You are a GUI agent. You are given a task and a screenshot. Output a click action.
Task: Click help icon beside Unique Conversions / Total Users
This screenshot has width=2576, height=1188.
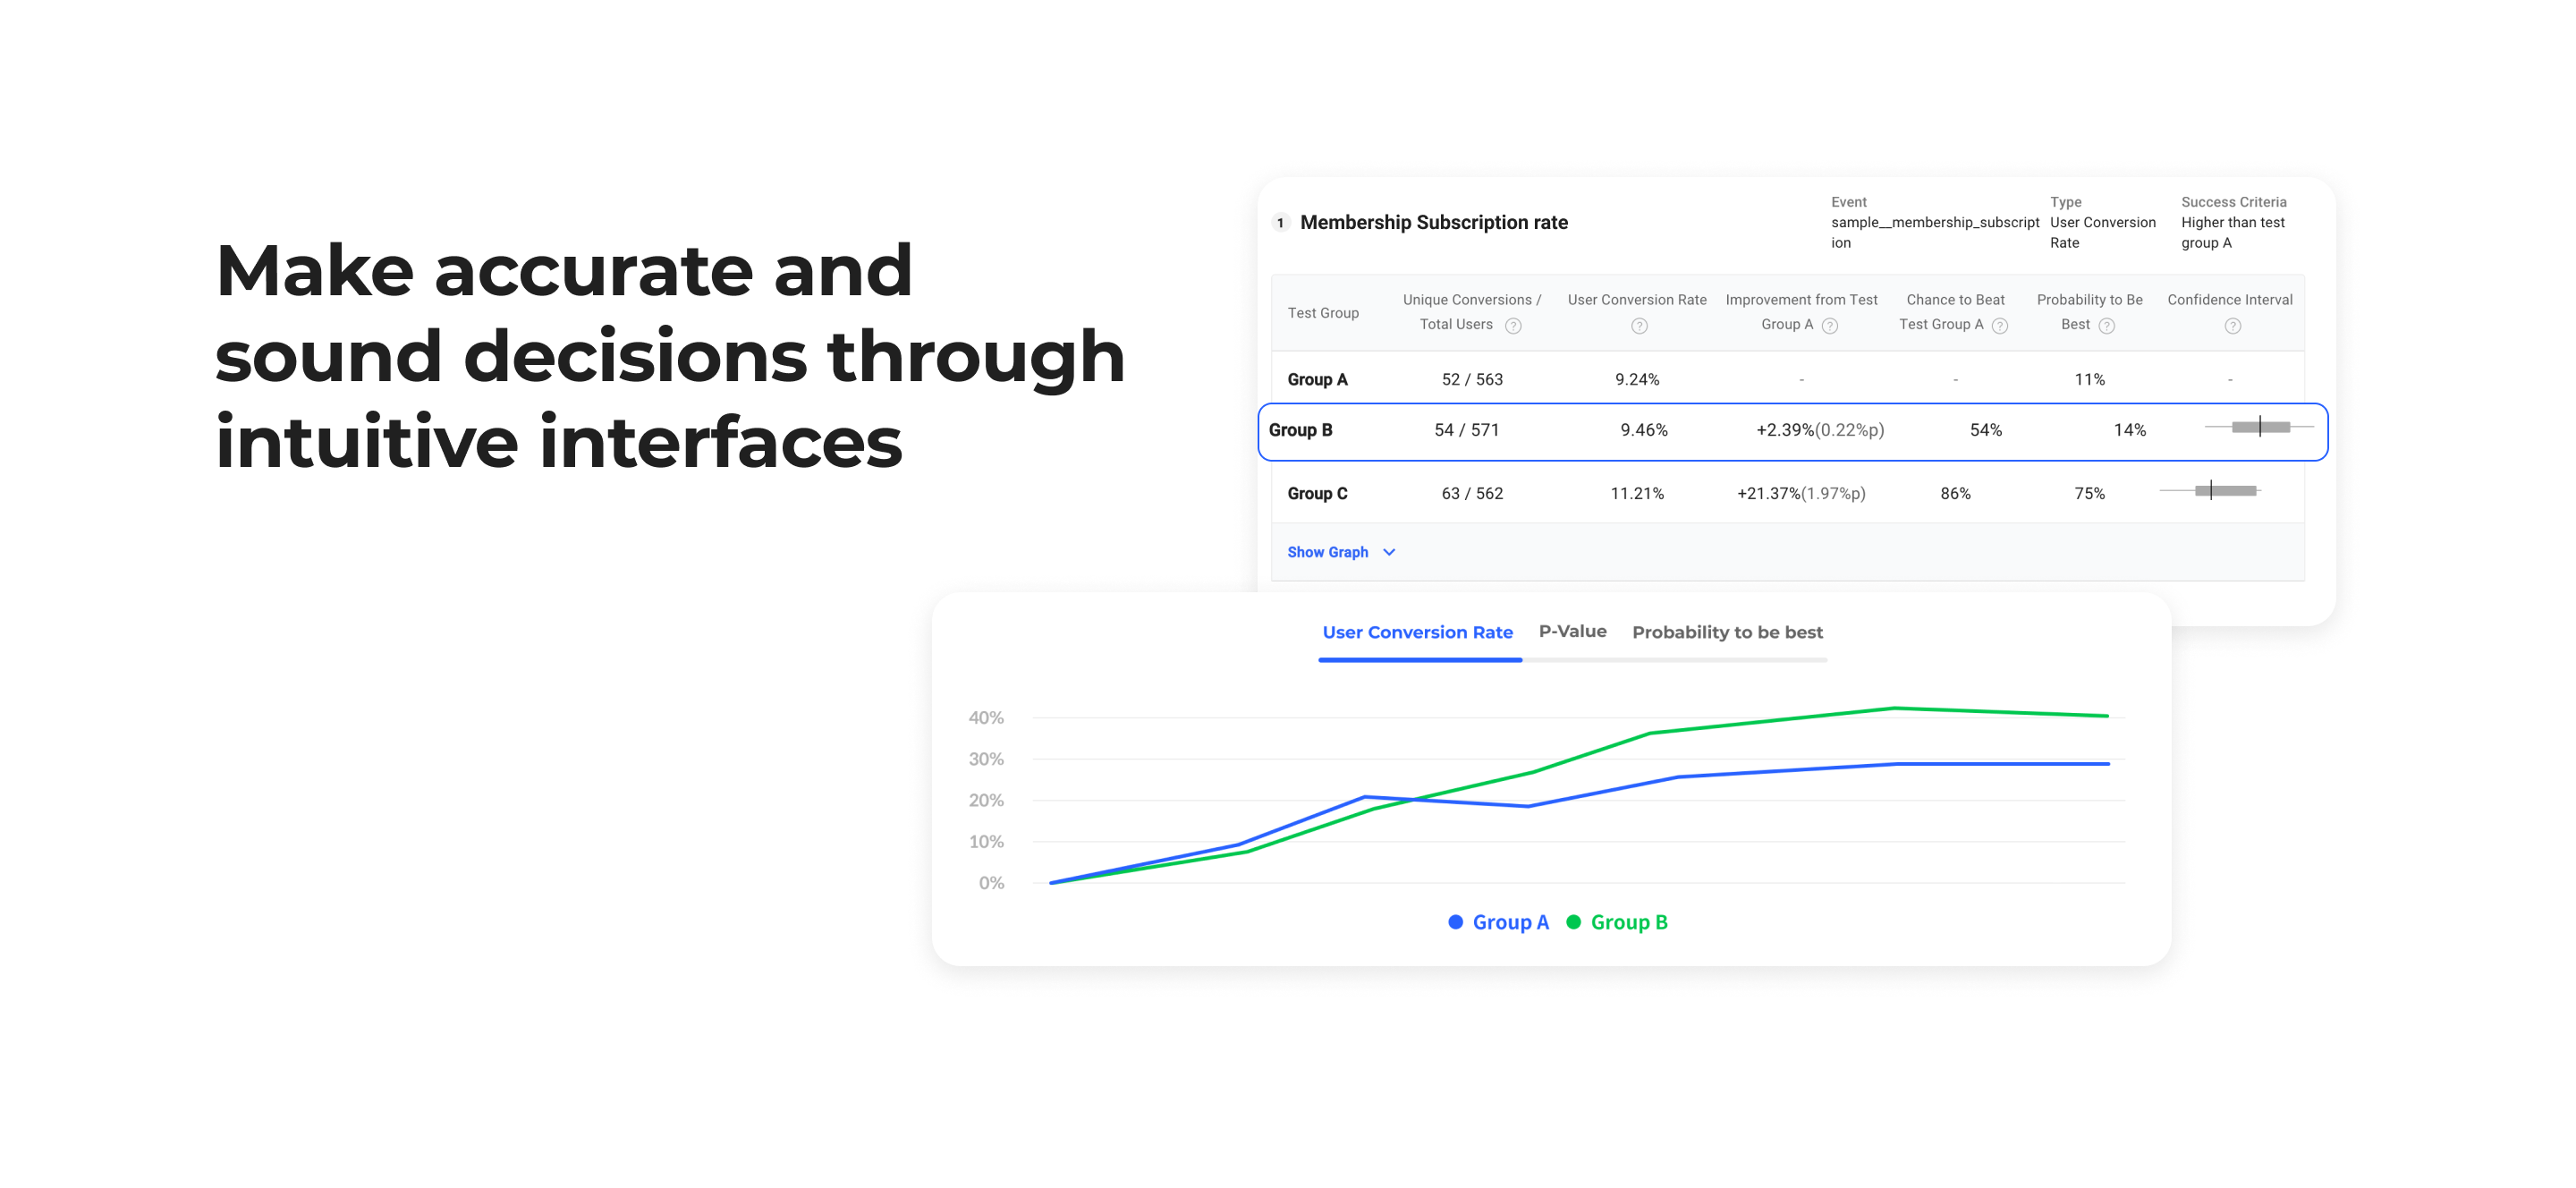[x=1513, y=326]
